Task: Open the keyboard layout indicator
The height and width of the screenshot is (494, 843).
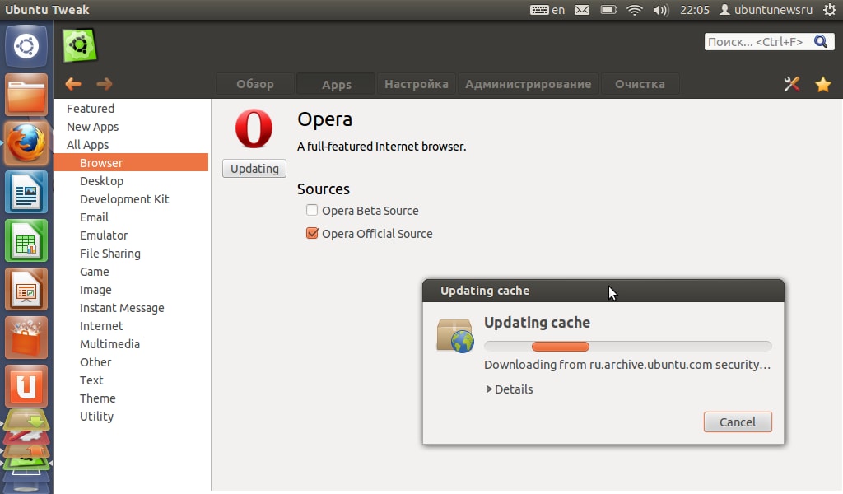Action: click(547, 10)
